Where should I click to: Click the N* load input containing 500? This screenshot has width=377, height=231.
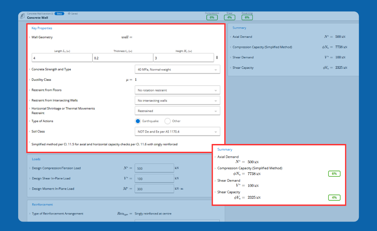(155, 168)
